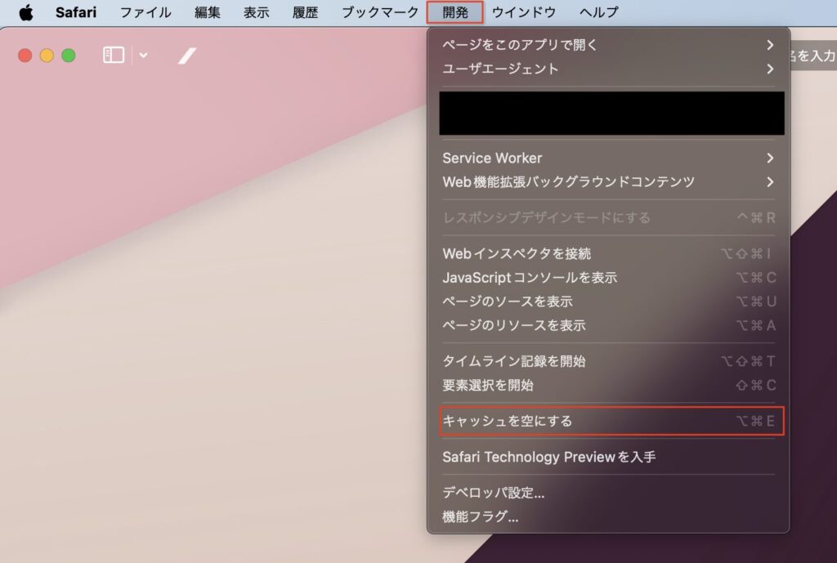This screenshot has width=837, height=563.
Task: Click Safari Technology Previewを入手
Action: pos(549,457)
